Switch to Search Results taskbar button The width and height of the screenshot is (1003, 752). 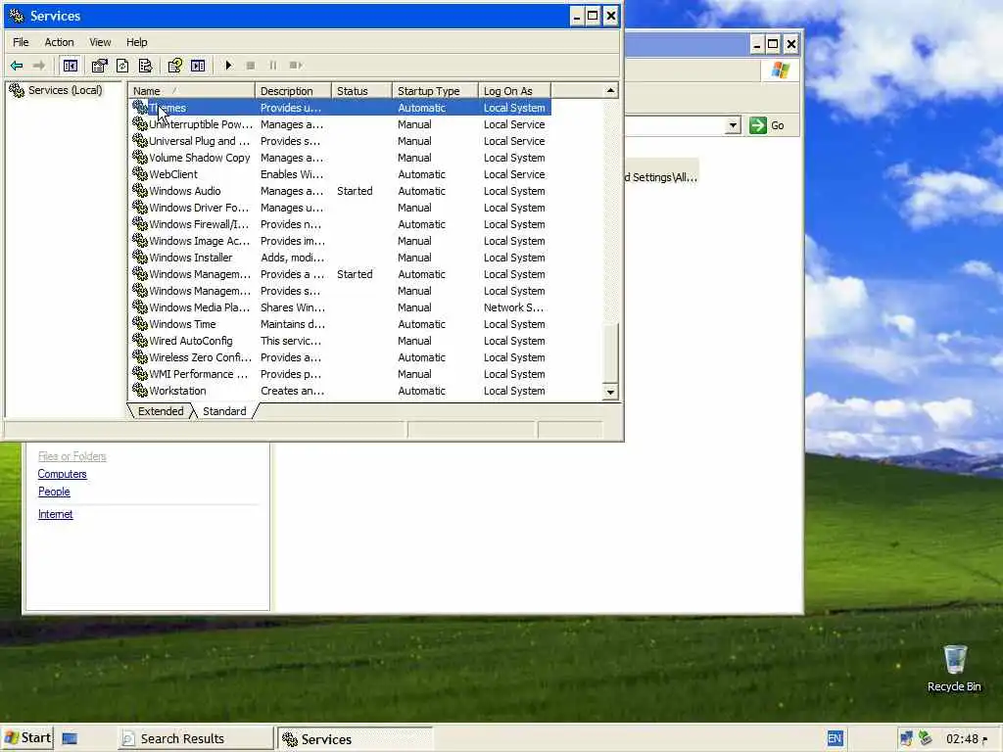click(196, 738)
